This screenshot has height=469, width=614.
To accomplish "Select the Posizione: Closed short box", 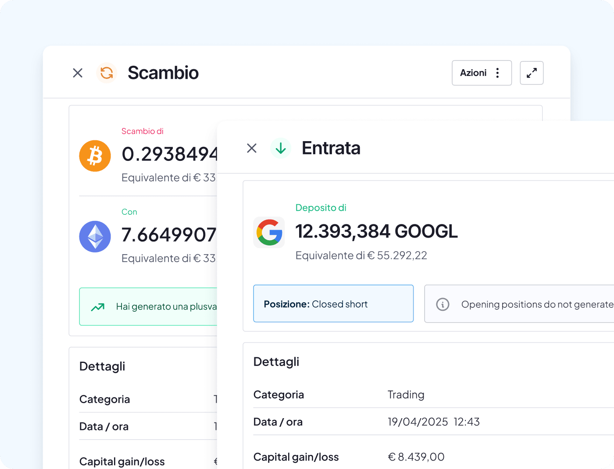I will [x=333, y=304].
